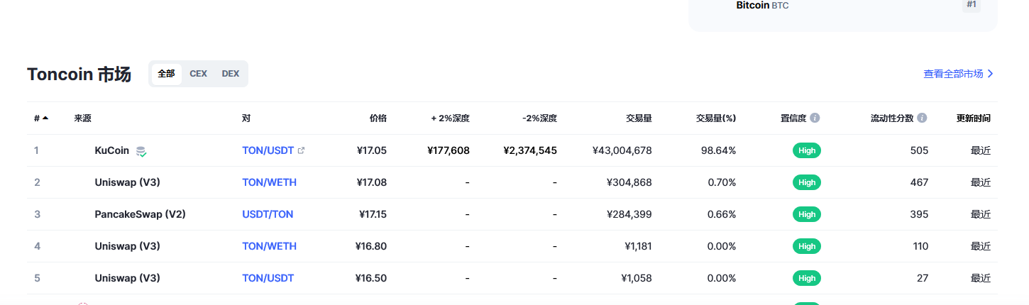The height and width of the screenshot is (305, 1029).
Task: Click the ¥2,374,545 depth value
Action: pos(530,150)
